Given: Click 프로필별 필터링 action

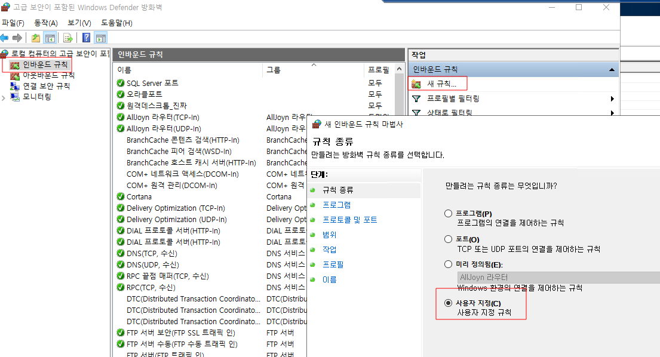Looking at the screenshot, I should (x=453, y=99).
